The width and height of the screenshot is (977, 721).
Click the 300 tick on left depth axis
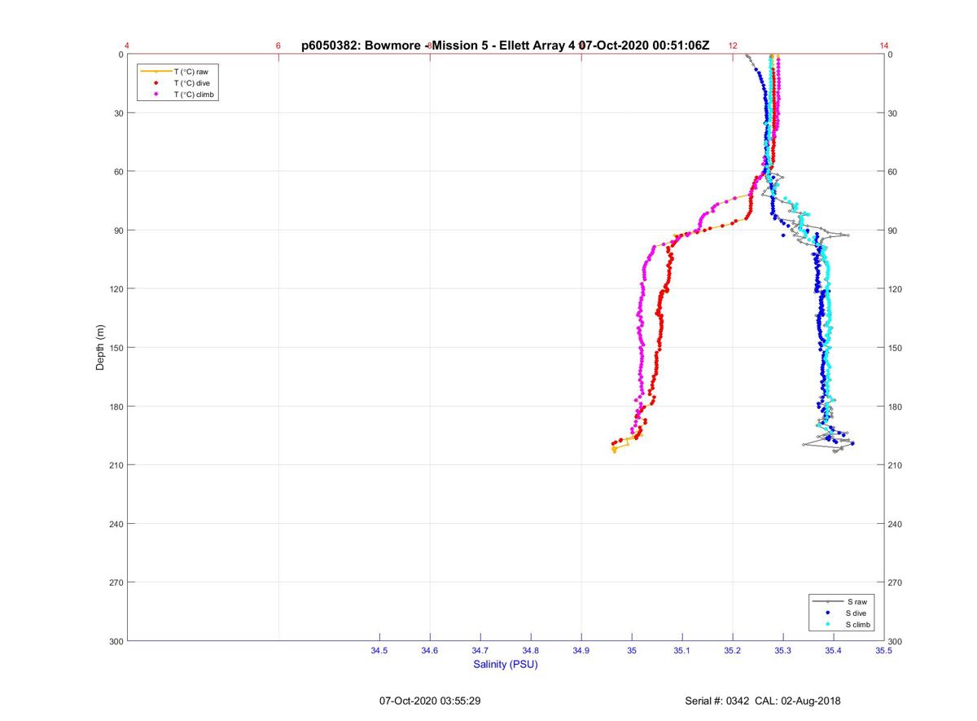pos(116,641)
